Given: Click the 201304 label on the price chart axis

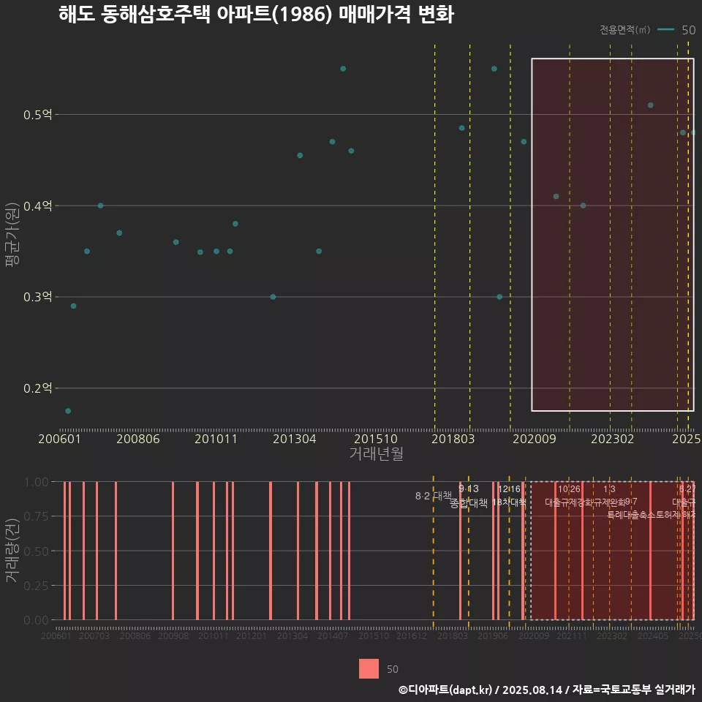Looking at the screenshot, I should pos(295,439).
